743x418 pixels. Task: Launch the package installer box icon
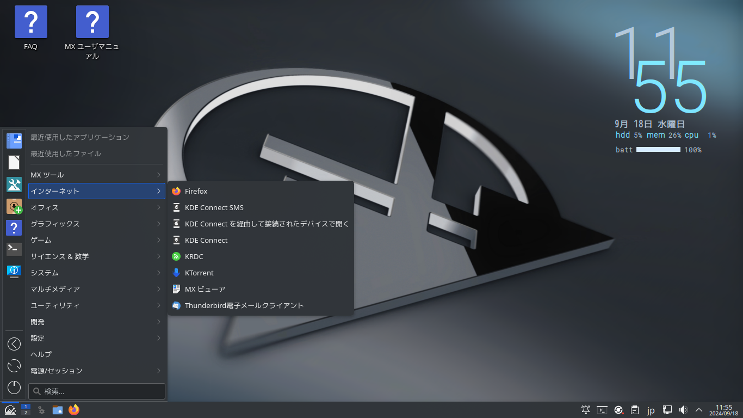14,206
